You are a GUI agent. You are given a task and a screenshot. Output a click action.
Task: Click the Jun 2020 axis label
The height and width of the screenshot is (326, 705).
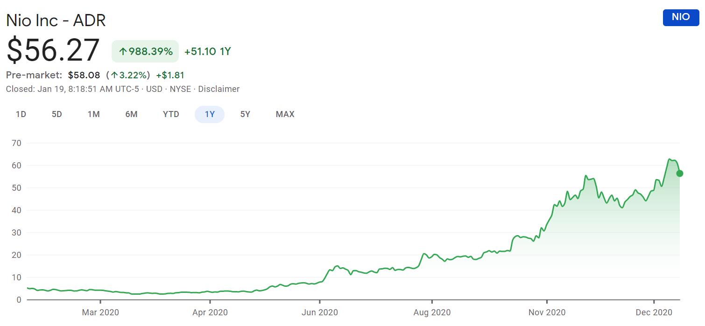320,312
